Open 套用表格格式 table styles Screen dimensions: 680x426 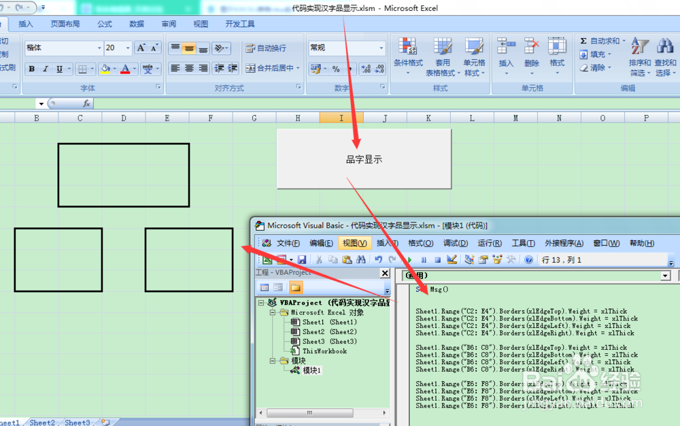[443, 56]
